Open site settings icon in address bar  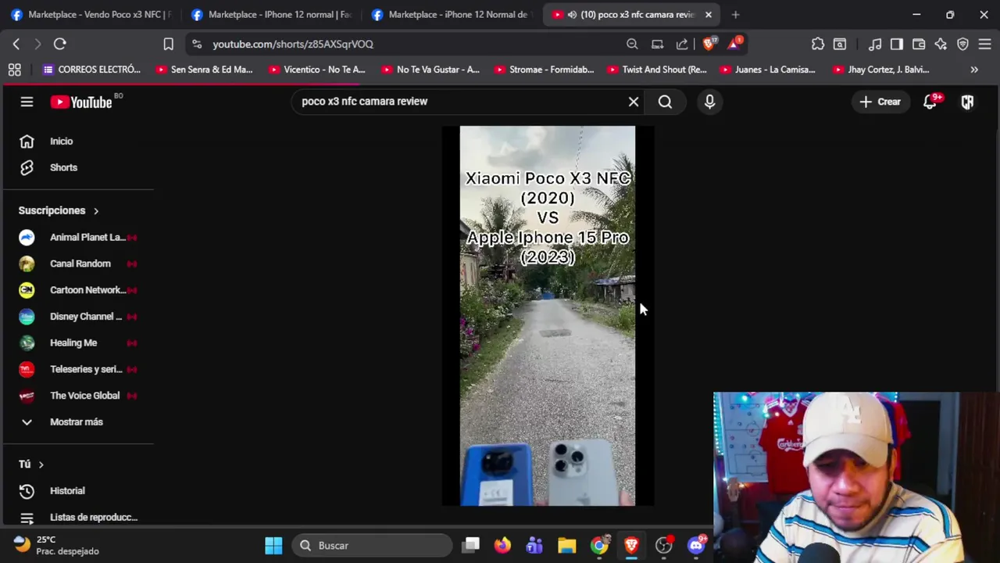[197, 45]
